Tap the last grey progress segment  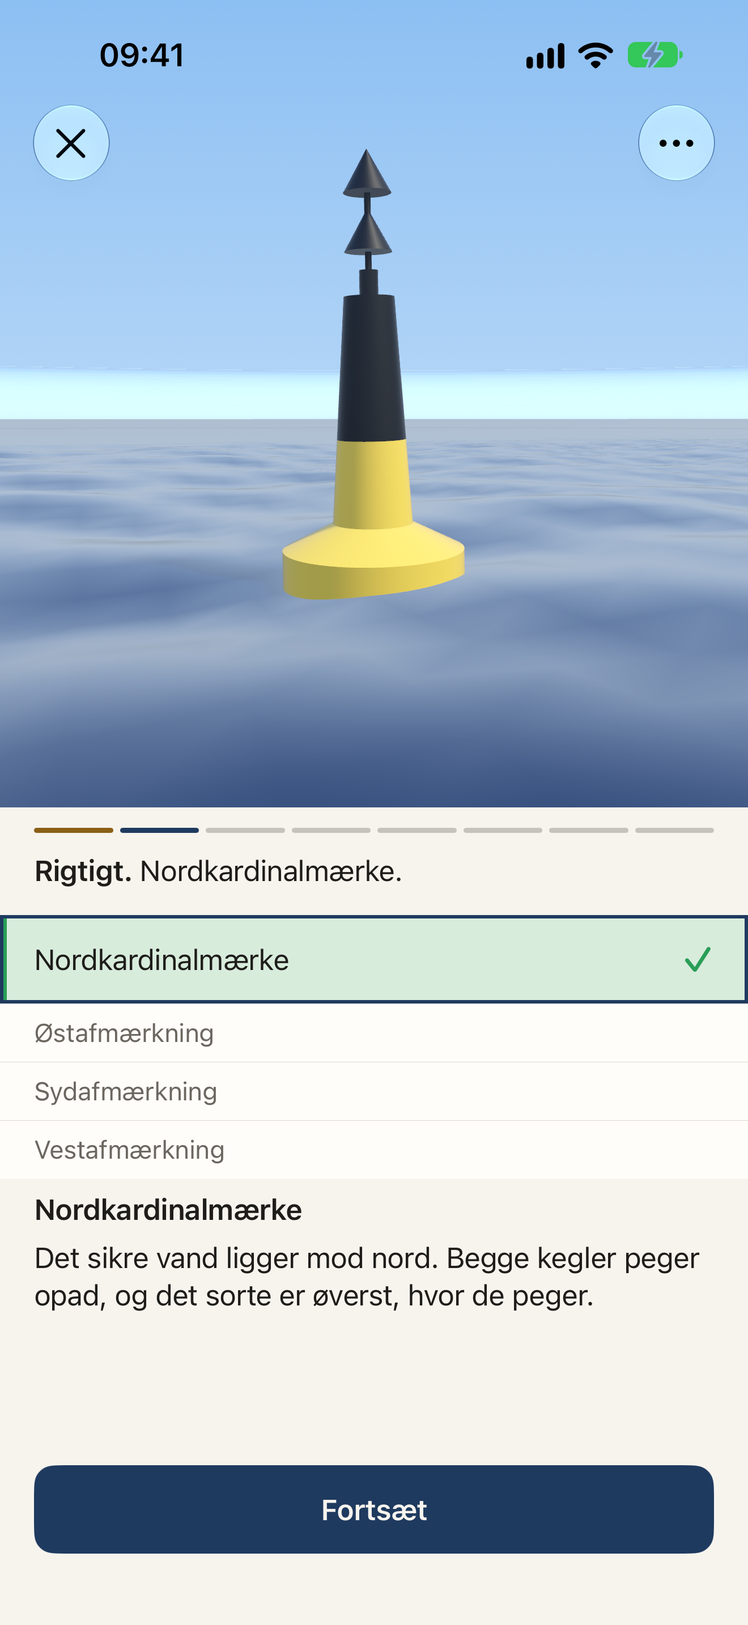(674, 830)
